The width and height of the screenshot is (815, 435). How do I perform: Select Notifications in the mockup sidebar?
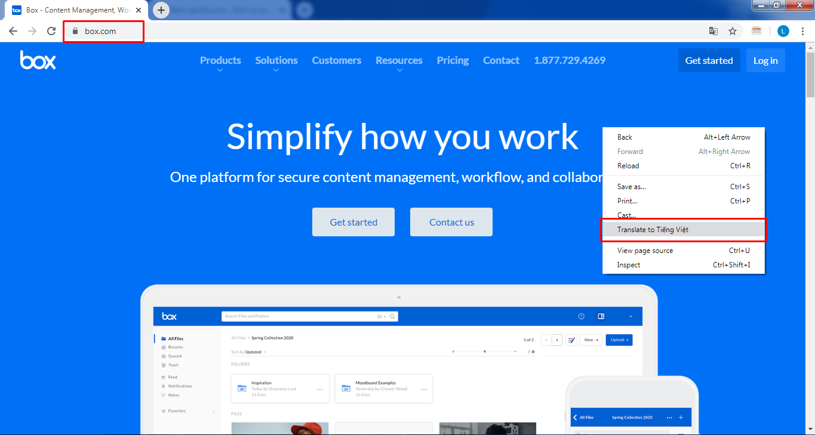click(176, 386)
